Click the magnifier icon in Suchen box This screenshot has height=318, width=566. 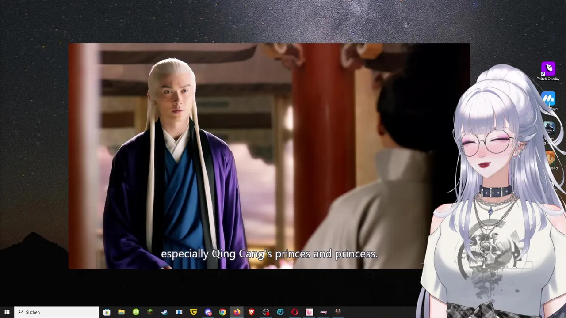coord(20,312)
